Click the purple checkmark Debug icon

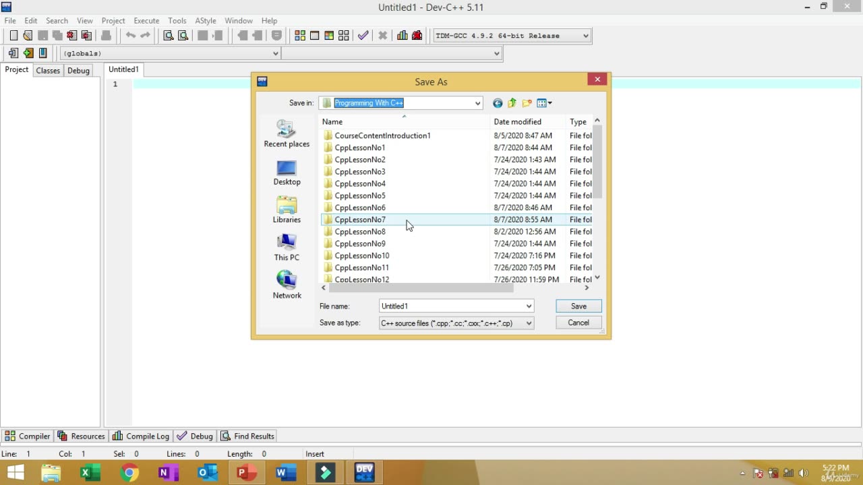pyautogui.click(x=363, y=36)
